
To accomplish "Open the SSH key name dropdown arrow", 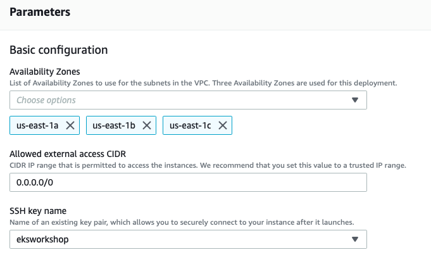I will 355,239.
